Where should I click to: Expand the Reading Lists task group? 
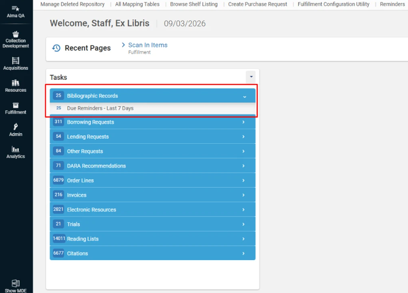point(243,239)
